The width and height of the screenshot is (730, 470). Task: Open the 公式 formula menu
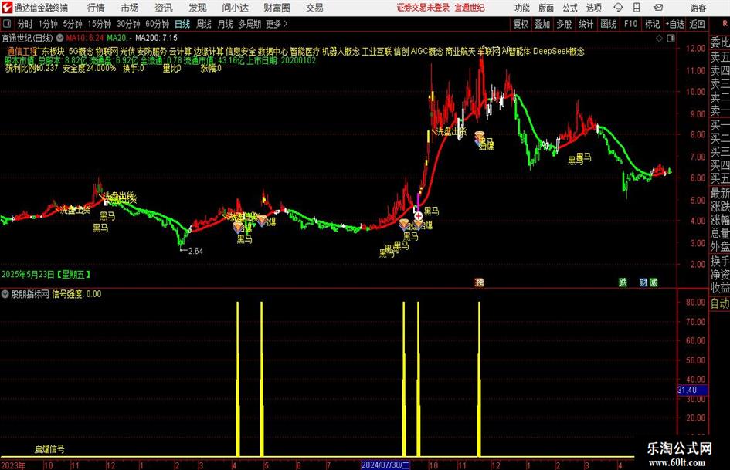pyautogui.click(x=570, y=8)
